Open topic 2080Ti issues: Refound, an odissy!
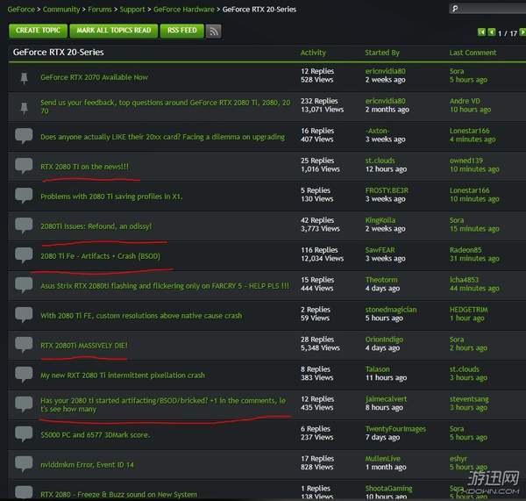 [x=96, y=226]
